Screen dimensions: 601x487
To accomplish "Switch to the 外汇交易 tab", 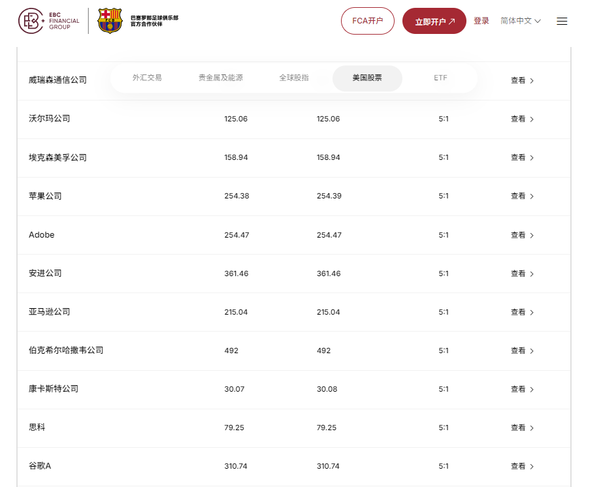I will [x=148, y=78].
